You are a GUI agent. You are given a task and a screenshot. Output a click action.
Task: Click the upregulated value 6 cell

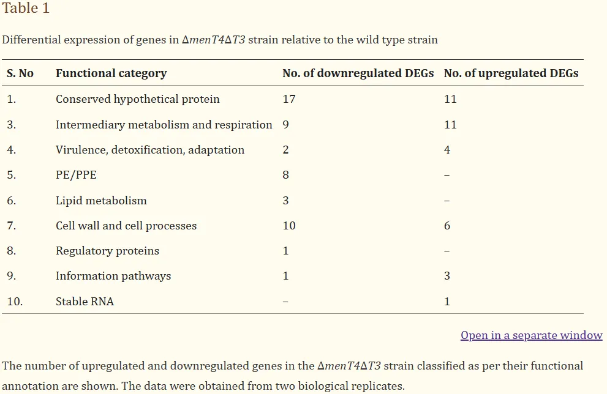tap(447, 226)
